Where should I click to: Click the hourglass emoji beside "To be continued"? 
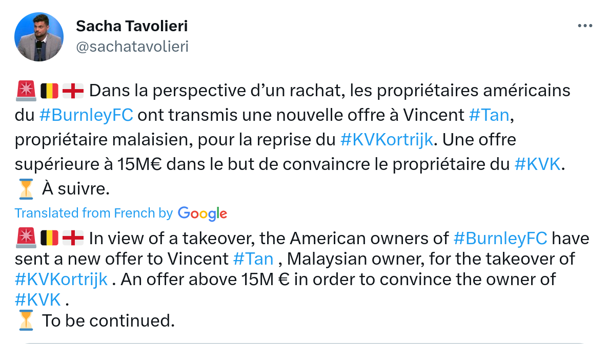pyautogui.click(x=25, y=320)
